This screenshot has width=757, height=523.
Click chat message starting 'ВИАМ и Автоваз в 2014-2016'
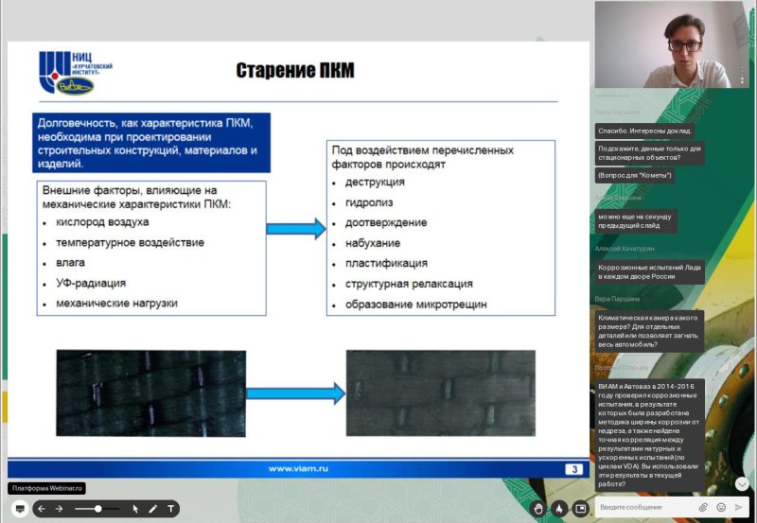pyautogui.click(x=649, y=435)
